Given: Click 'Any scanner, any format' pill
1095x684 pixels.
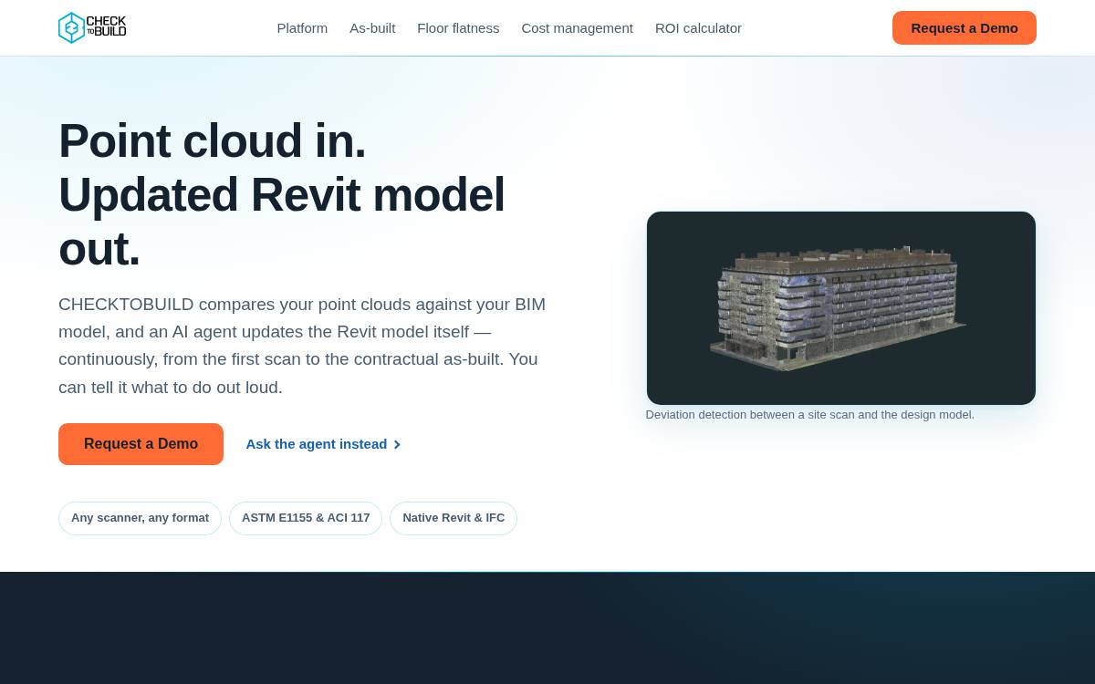Looking at the screenshot, I should click(x=140, y=518).
